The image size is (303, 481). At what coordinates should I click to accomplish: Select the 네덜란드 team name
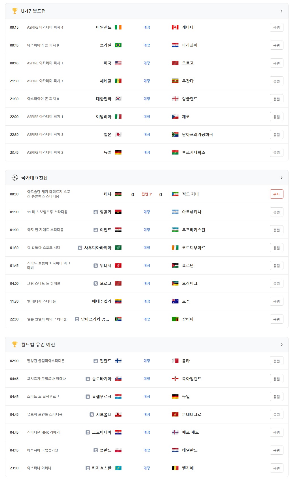[190, 450]
